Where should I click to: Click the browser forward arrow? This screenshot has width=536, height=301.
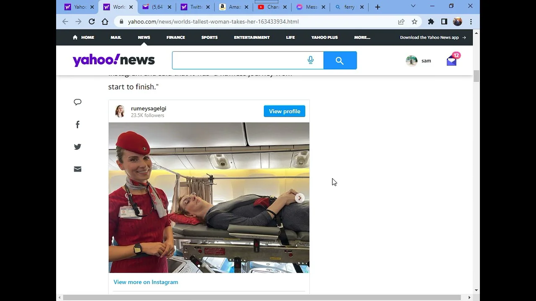point(78,22)
